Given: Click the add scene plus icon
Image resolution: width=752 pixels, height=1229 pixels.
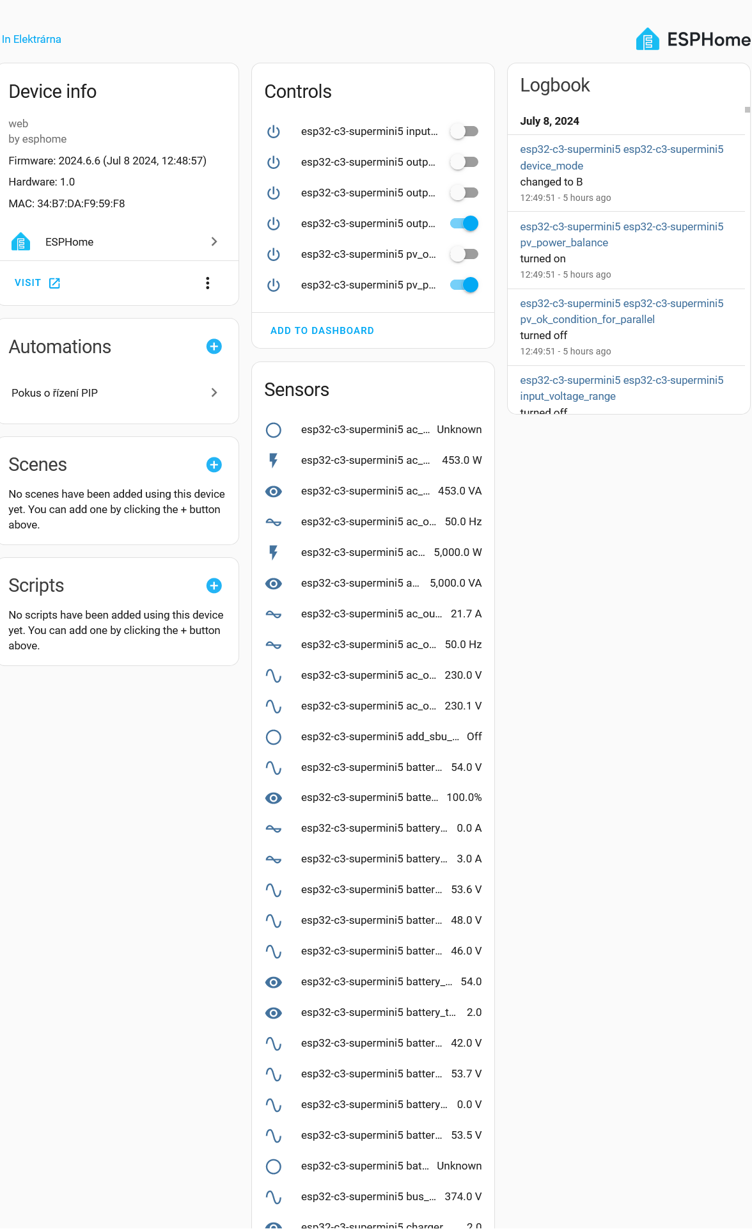Looking at the screenshot, I should click(214, 464).
